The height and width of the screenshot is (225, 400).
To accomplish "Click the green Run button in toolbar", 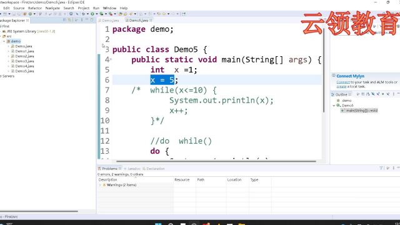I will (x=92, y=14).
